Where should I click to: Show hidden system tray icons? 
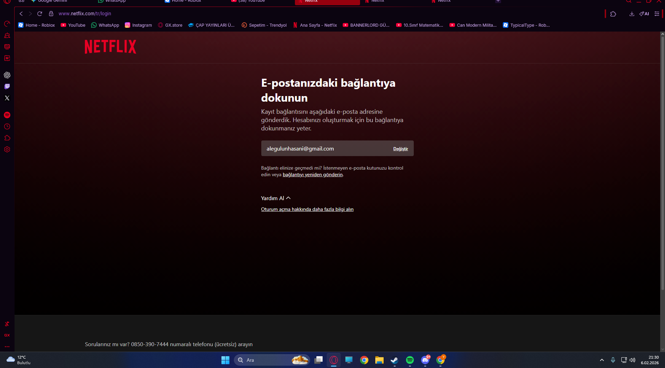[602, 360]
